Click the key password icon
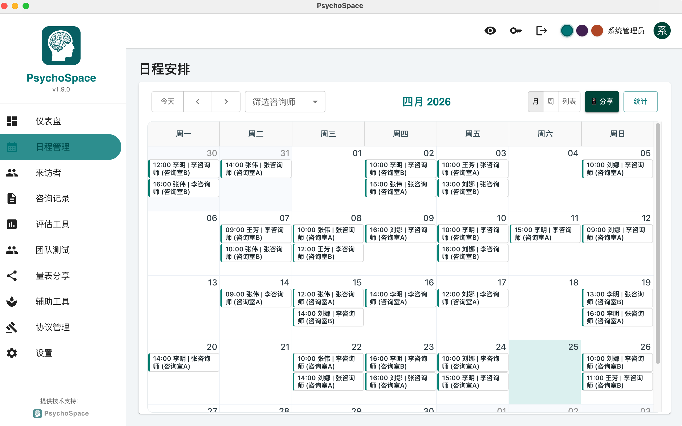 pos(516,30)
